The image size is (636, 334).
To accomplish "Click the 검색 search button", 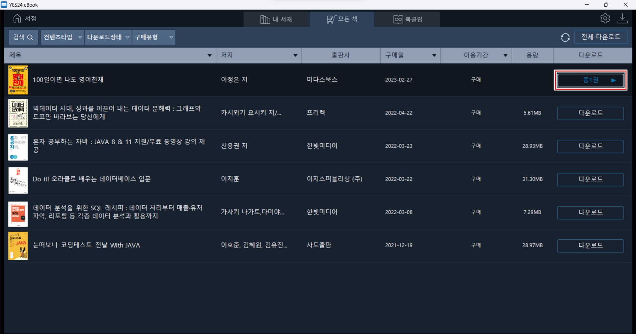I will 23,37.
